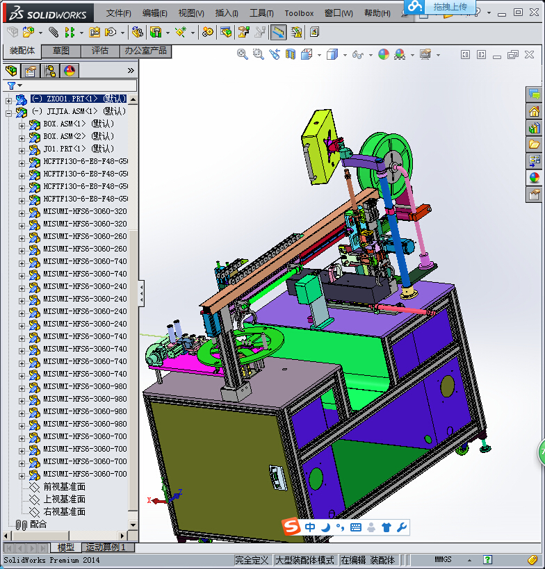The image size is (545, 569).
Task: Select the Move Component tool
Action: click(111, 32)
